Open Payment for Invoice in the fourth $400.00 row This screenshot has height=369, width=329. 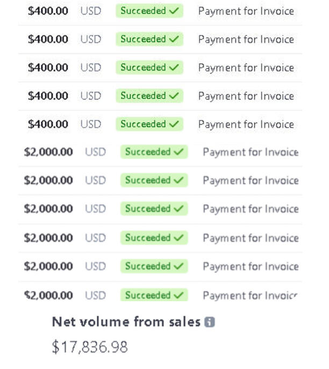pyautogui.click(x=246, y=96)
